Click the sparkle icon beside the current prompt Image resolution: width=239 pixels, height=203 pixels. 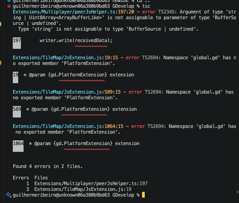(9, 195)
